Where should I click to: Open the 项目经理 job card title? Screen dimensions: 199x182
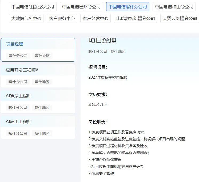15,44
